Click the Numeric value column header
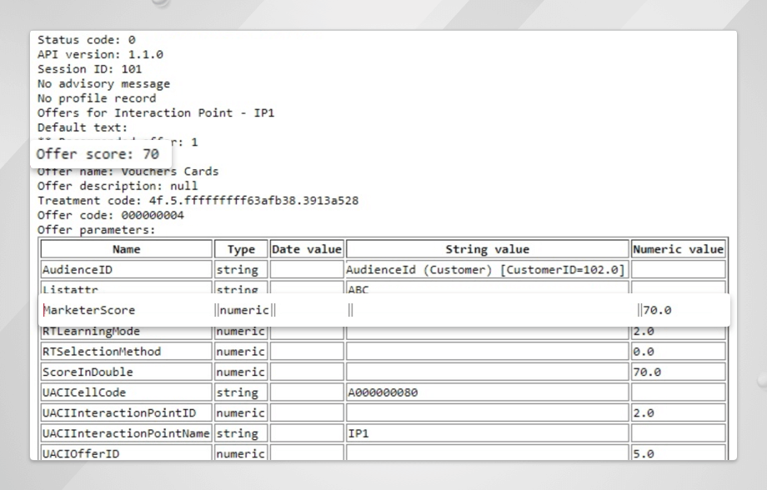This screenshot has height=490, width=767. pos(678,249)
